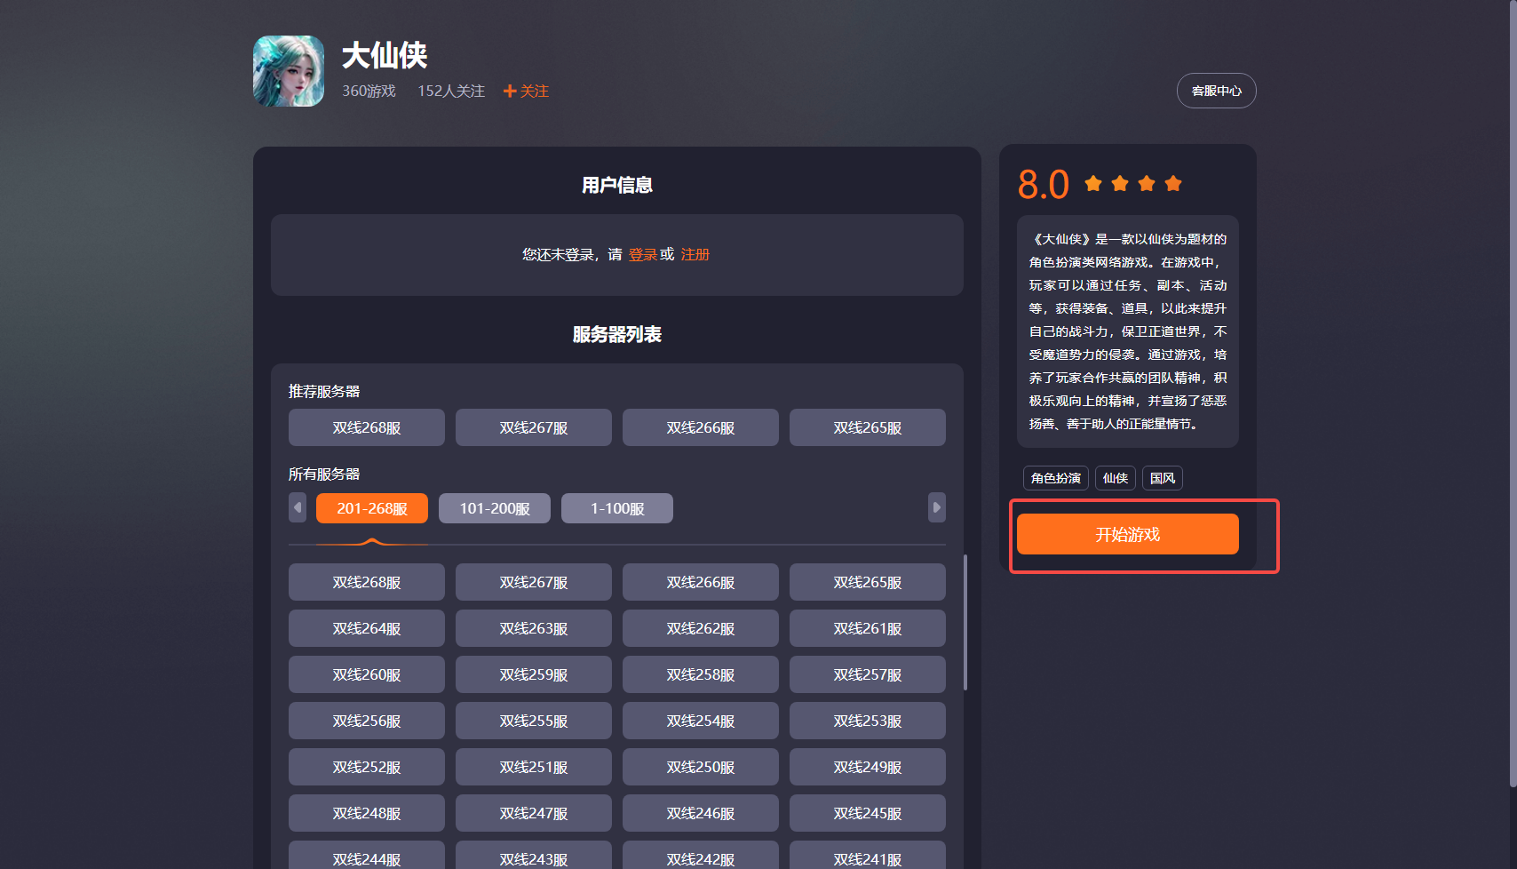Click the plus icon next to 关注
Screen dimensions: 1517x869
pos(509,91)
